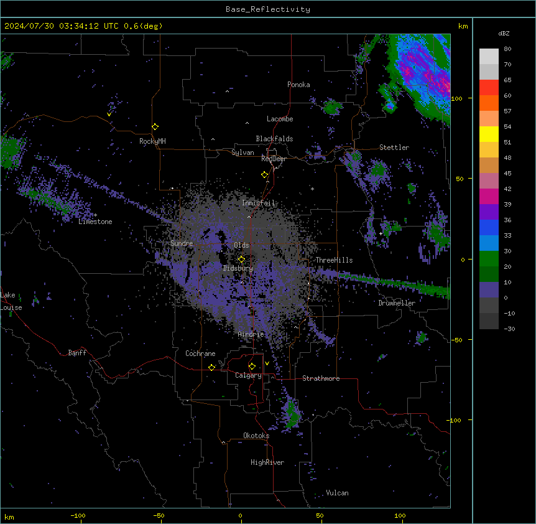This screenshot has height=524, width=536.
Task: Click the RedDeer label
Action: click(274, 159)
